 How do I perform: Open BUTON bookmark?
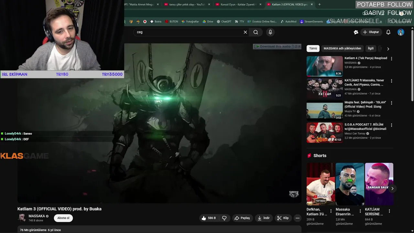[x=171, y=22]
